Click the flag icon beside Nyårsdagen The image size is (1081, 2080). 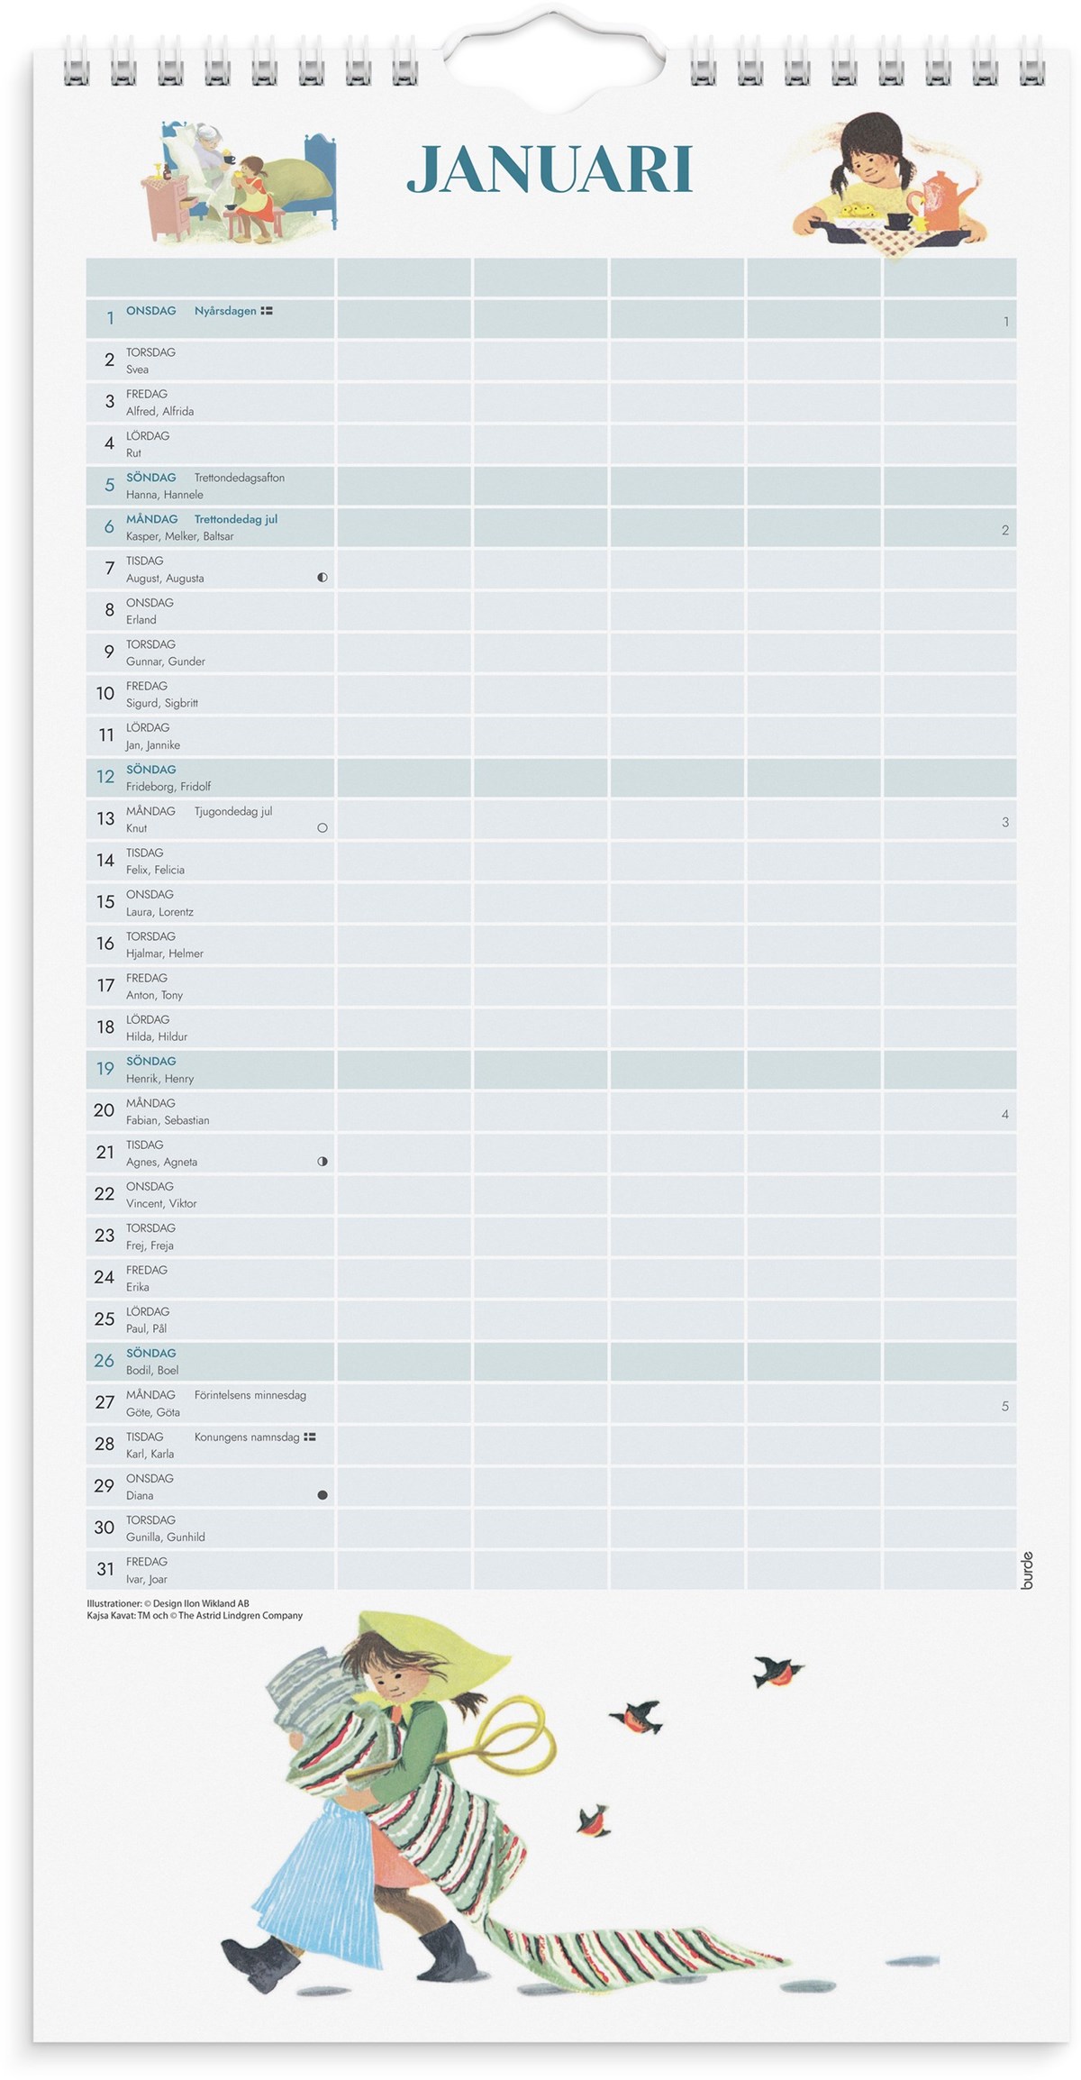point(267,311)
